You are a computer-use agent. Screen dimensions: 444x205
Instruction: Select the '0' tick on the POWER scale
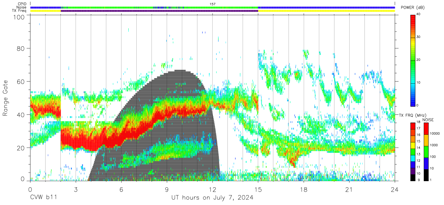tap(418, 106)
